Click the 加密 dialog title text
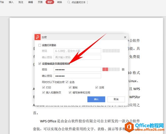The height and width of the screenshot is (134, 166). [44, 37]
